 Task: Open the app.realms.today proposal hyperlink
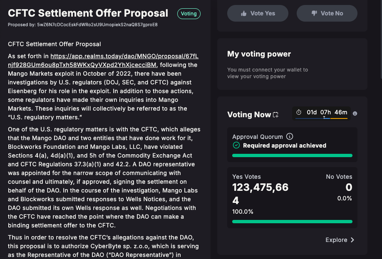click(103, 61)
